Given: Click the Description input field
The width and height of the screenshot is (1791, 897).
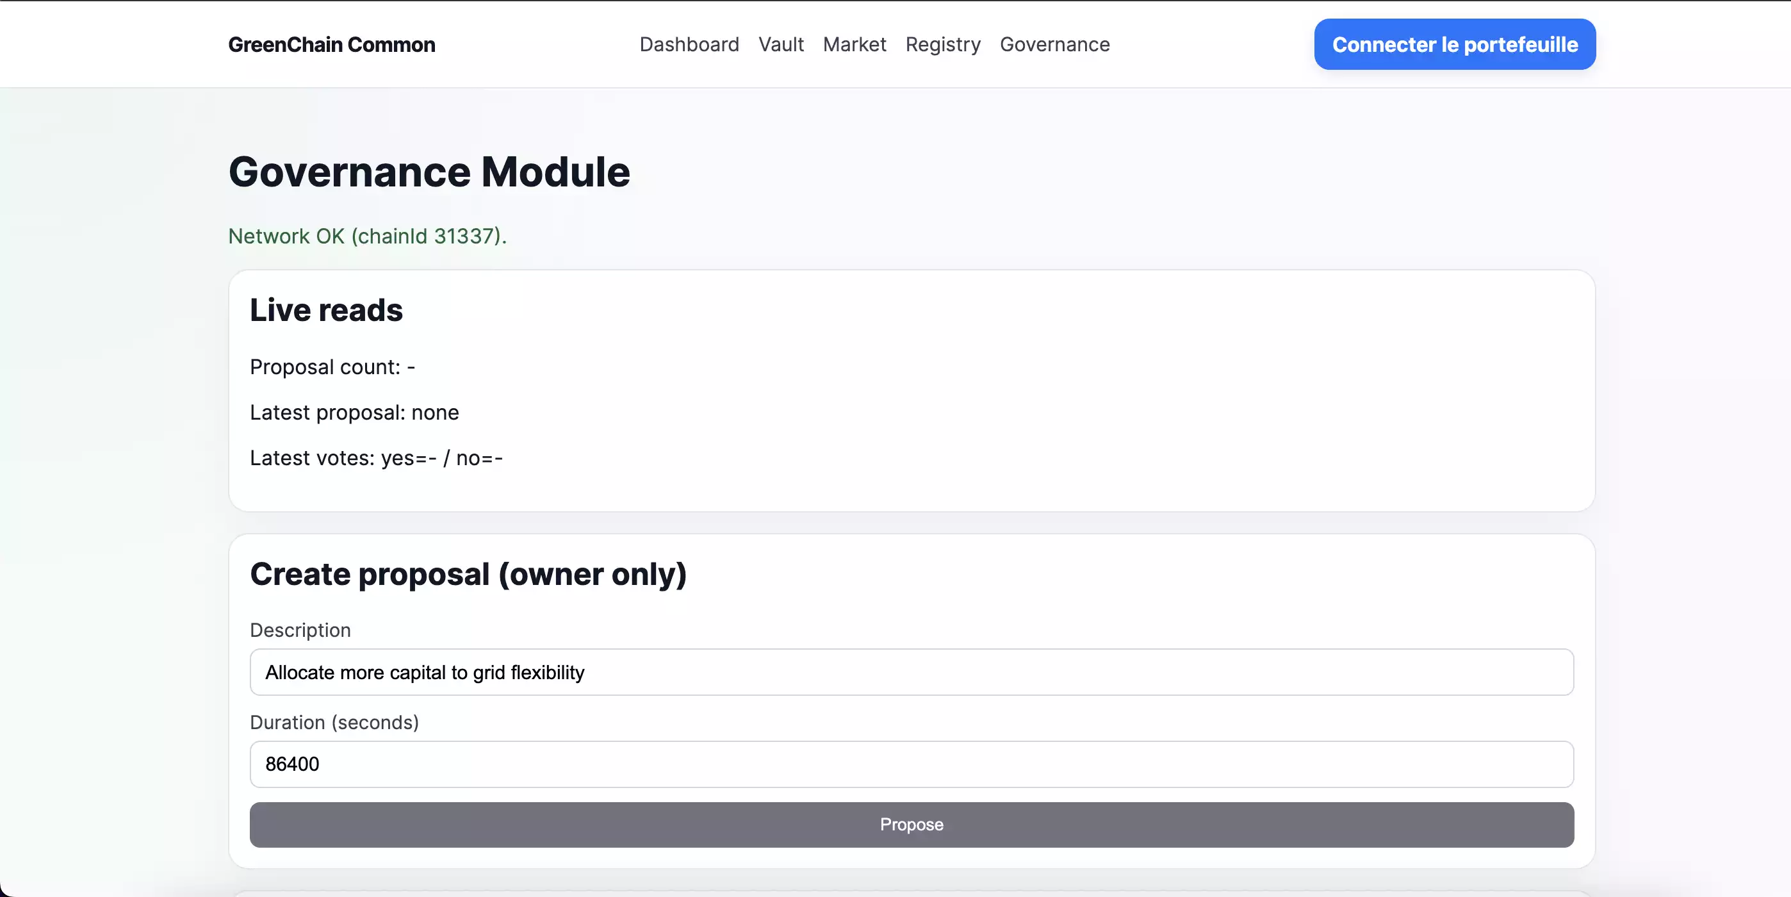Looking at the screenshot, I should coord(911,672).
